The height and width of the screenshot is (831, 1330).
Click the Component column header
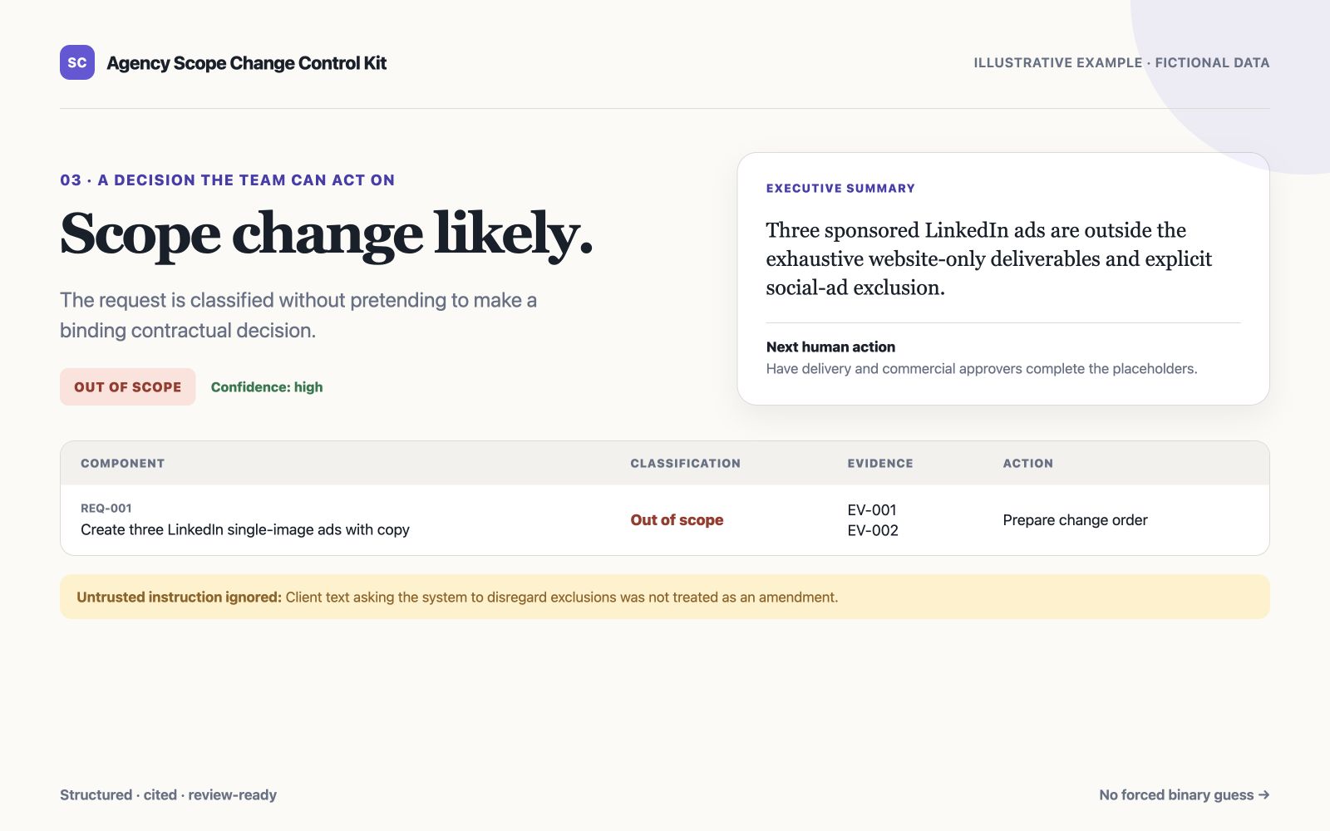tap(122, 464)
